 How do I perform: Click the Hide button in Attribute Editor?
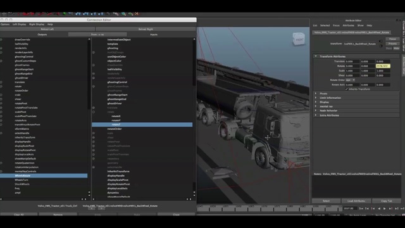(397, 48)
